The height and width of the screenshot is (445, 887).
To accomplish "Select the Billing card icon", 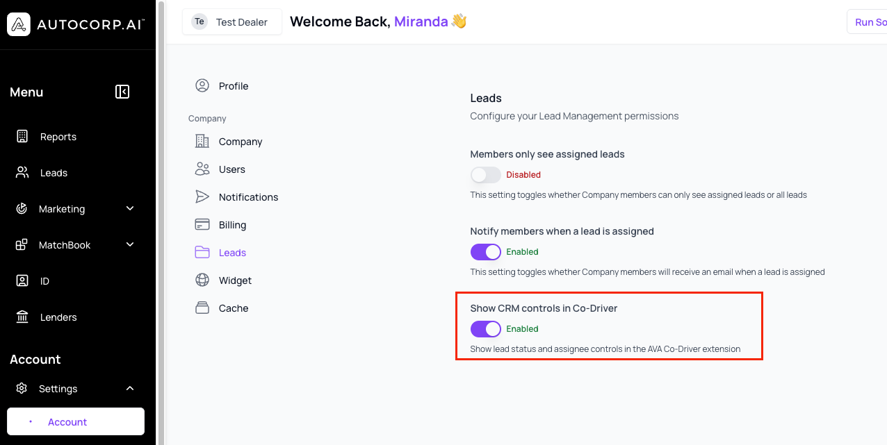I will [x=202, y=224].
